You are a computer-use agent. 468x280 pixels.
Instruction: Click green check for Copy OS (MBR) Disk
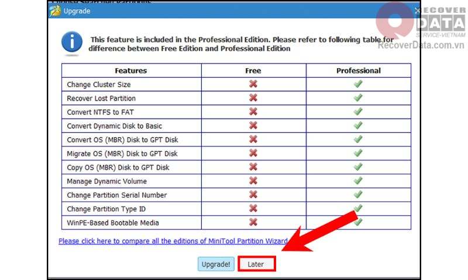[358, 167]
